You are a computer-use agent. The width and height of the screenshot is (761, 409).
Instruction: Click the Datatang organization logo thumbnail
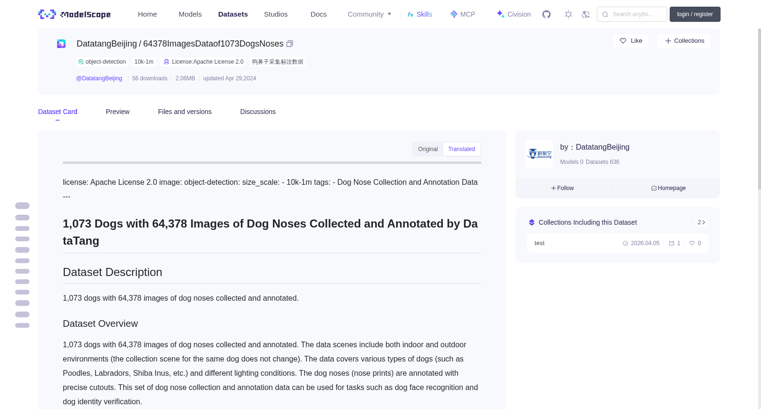539,154
